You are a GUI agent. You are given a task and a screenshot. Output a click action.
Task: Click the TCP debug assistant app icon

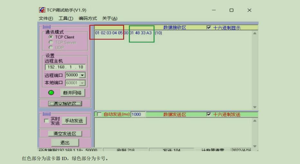point(42,10)
